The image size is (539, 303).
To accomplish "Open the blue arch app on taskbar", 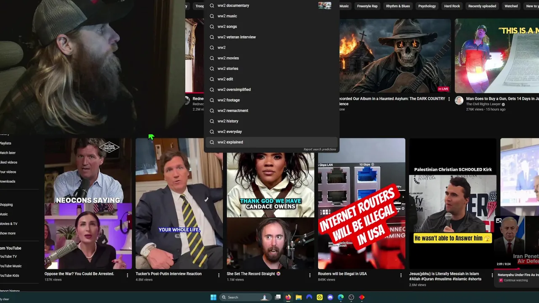I will tap(309, 297).
